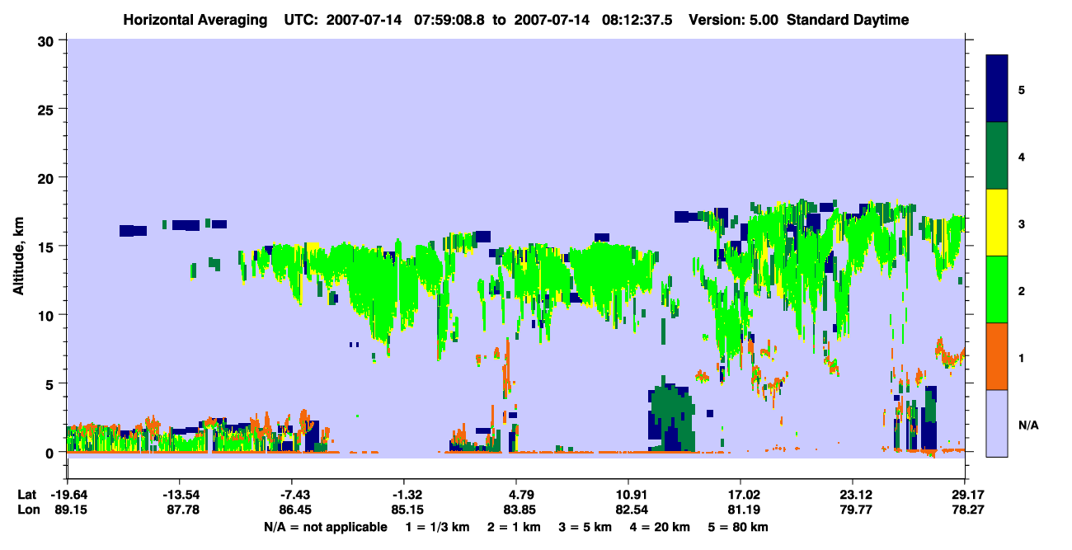Click the colorbar 'N/A' label

1027,425
